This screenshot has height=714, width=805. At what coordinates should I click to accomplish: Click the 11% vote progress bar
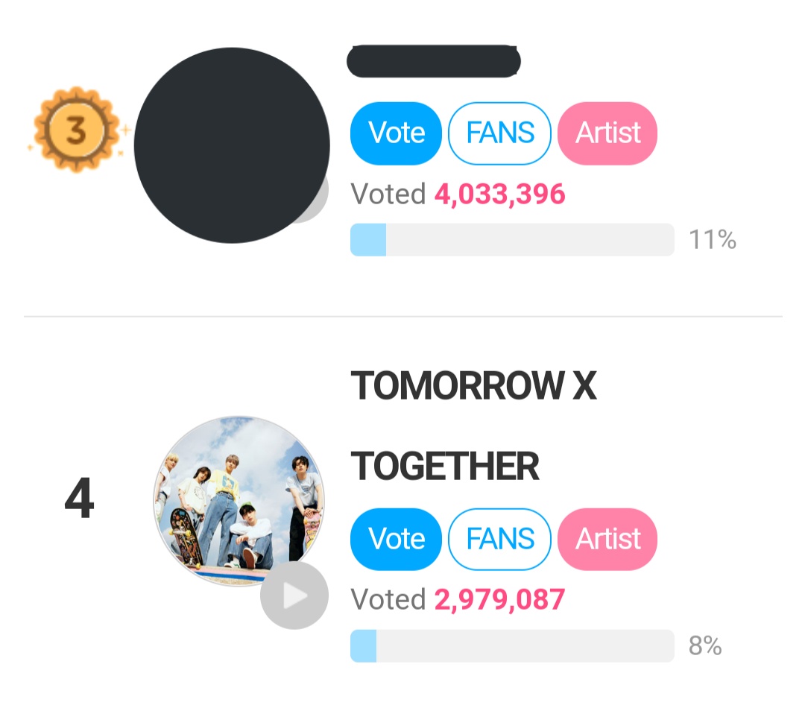coord(512,240)
